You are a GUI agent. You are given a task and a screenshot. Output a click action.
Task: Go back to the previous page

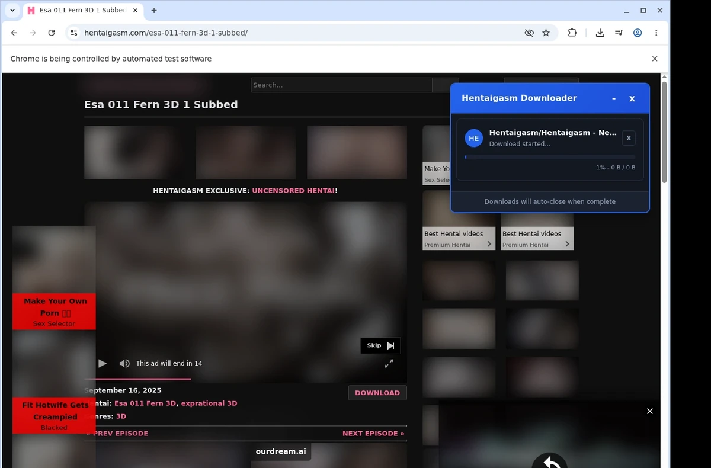pyautogui.click(x=14, y=33)
